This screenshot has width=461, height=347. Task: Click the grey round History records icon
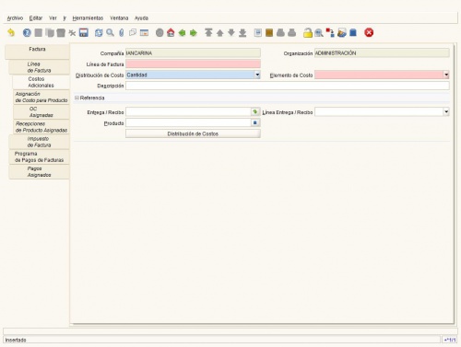pos(160,32)
